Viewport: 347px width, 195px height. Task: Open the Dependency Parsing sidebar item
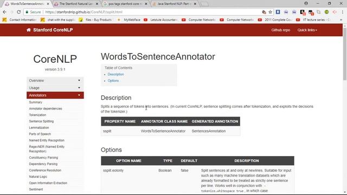coord(43,164)
